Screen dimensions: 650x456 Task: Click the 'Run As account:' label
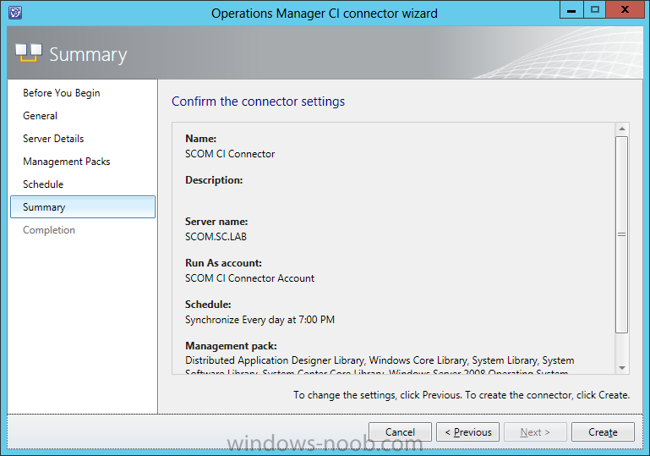223,263
